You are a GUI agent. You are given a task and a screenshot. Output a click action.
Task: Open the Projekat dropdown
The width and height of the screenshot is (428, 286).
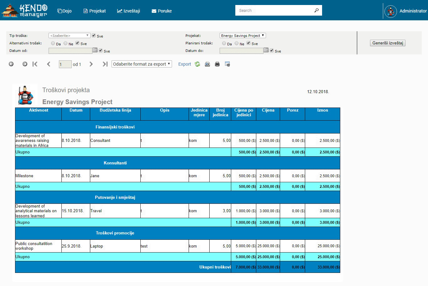243,36
